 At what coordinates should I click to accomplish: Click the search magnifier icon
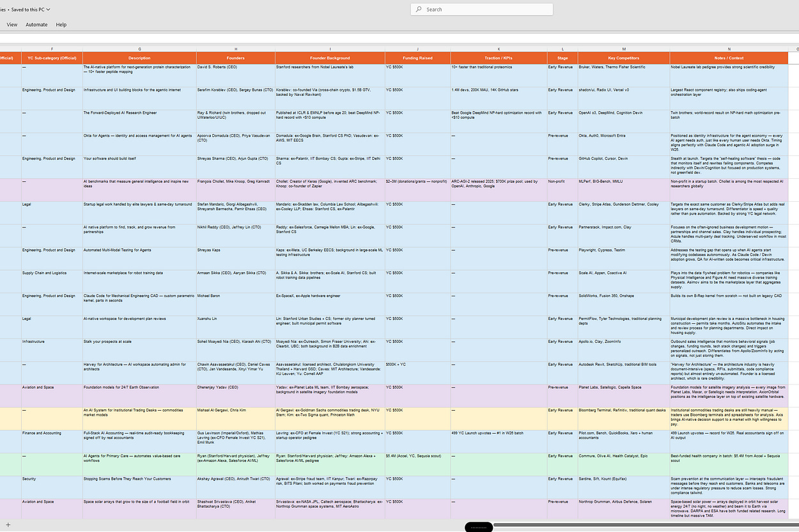[418, 10]
